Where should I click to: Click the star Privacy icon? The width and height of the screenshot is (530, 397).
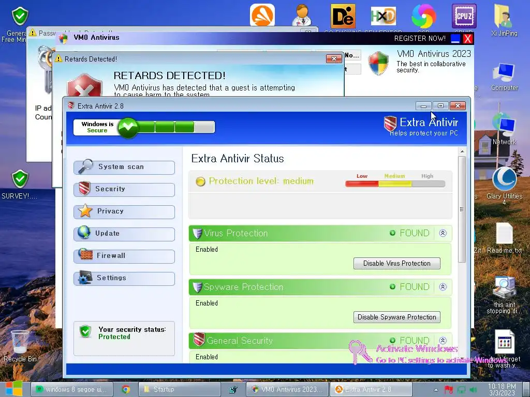[x=85, y=211]
